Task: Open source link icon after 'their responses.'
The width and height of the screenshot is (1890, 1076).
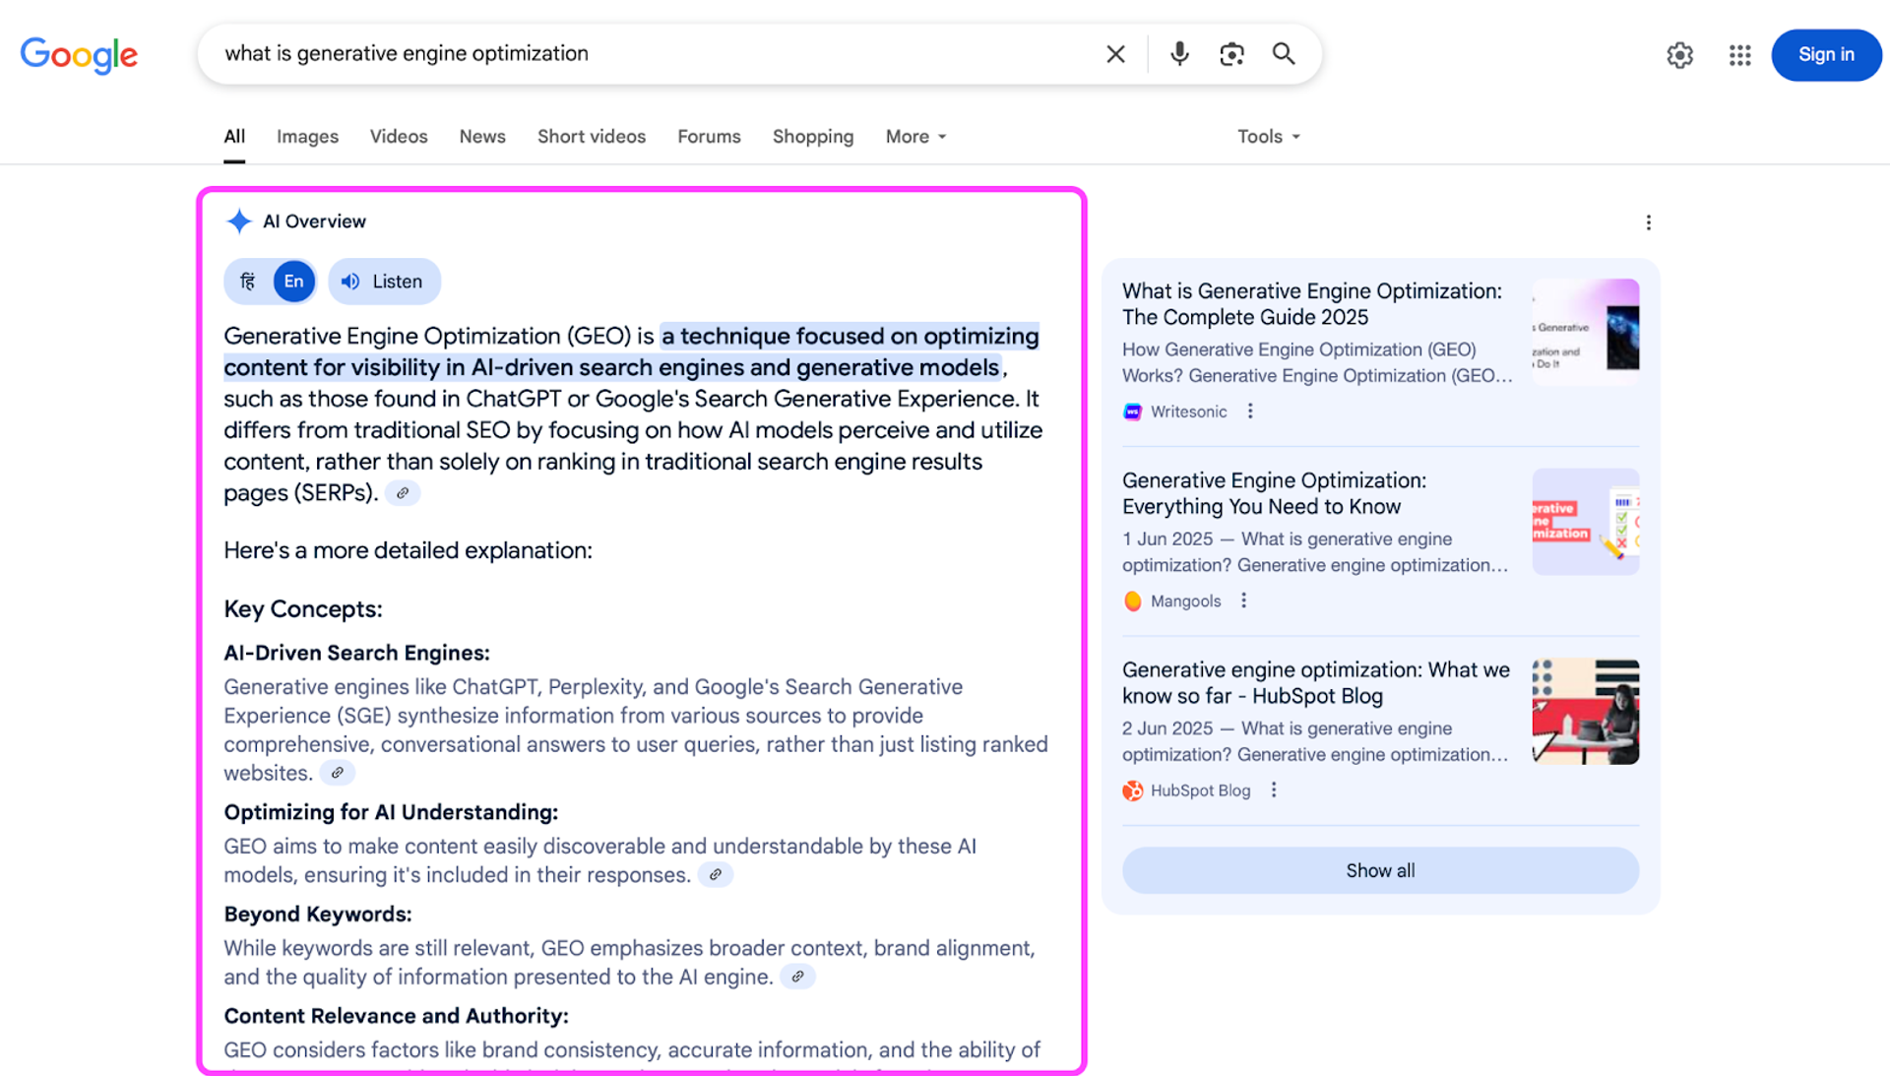Action: coord(716,875)
